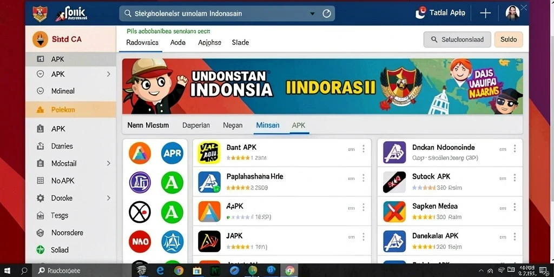Open the black JAPK app icon
554x277 pixels.
click(x=209, y=241)
